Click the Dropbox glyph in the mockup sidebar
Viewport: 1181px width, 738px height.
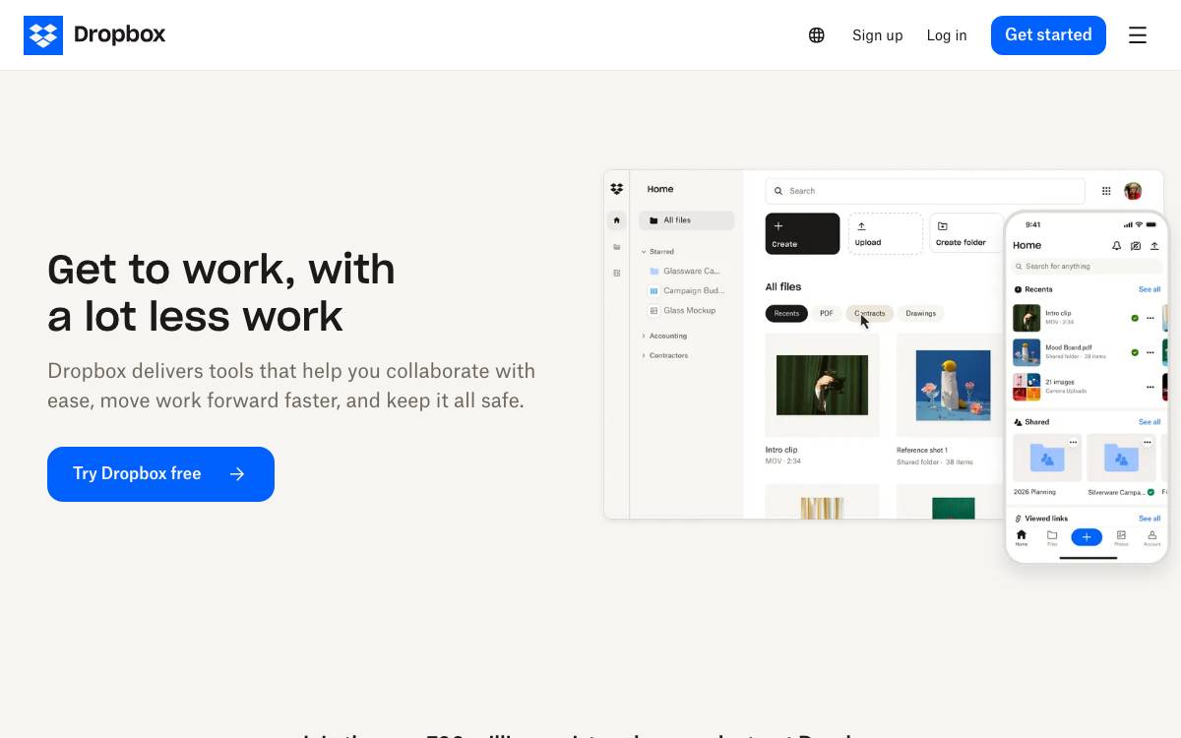[x=617, y=189]
